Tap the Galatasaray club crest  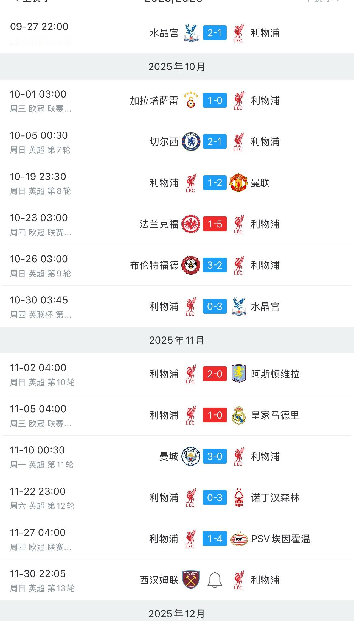[191, 100]
